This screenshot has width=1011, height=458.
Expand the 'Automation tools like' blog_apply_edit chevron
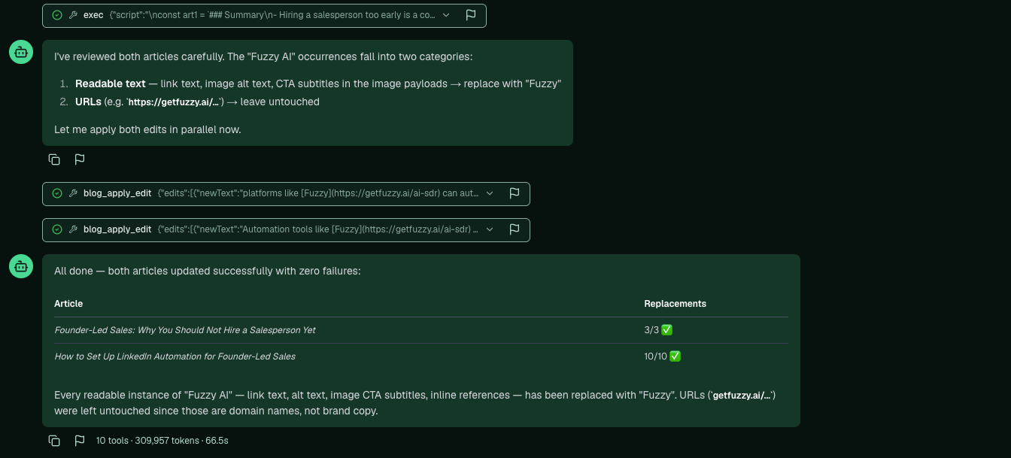point(490,229)
